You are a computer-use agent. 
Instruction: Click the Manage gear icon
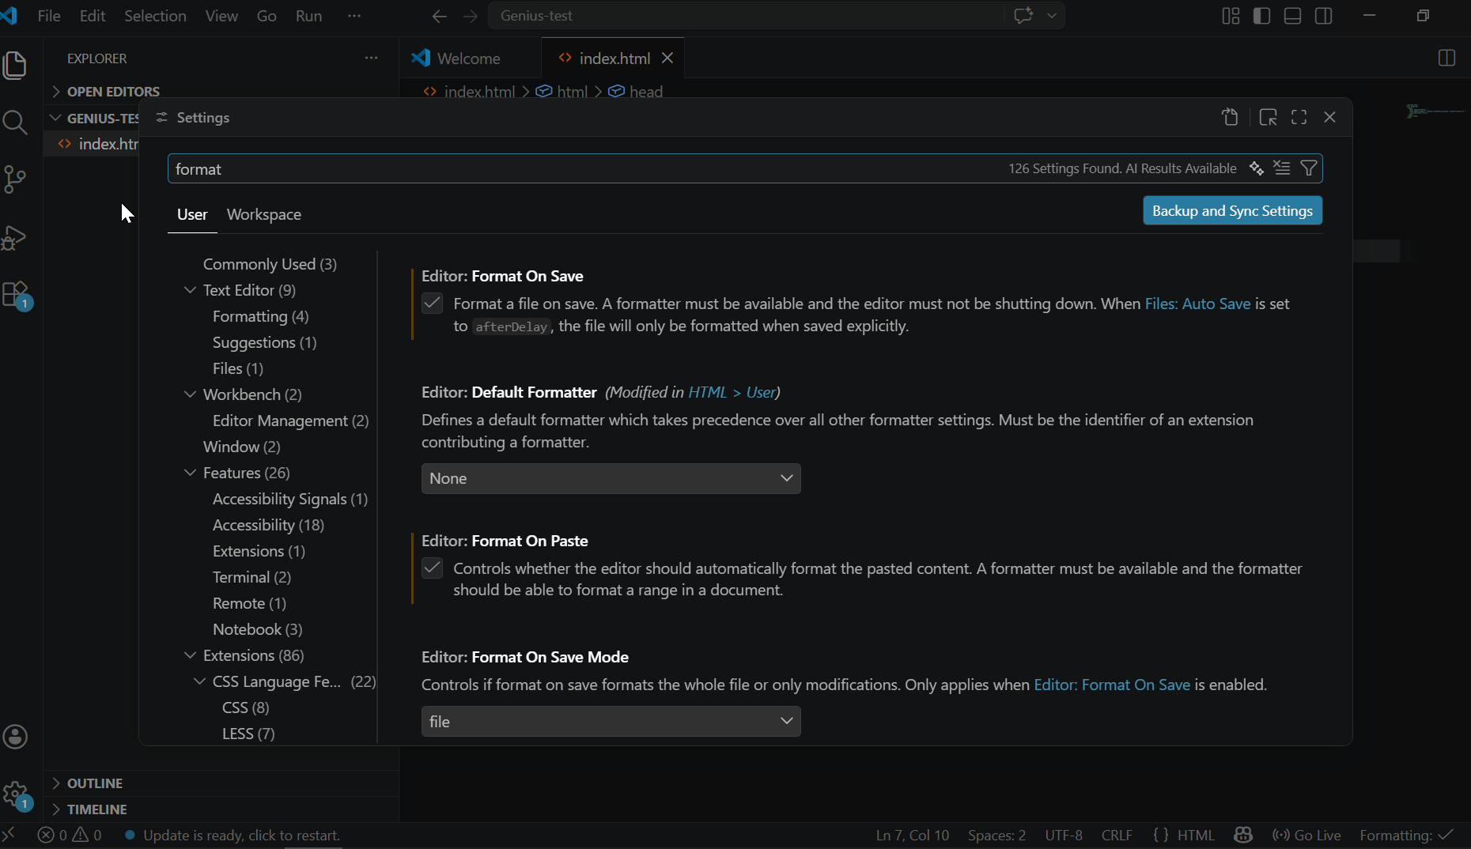click(16, 794)
